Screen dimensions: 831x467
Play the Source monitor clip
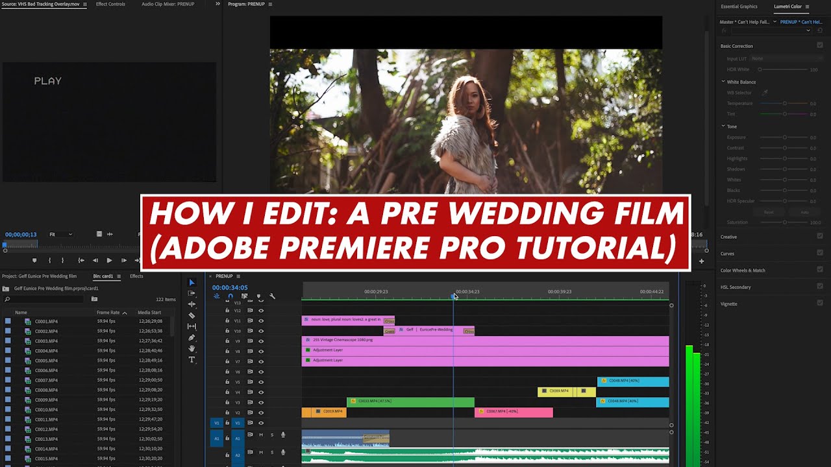[x=109, y=260]
